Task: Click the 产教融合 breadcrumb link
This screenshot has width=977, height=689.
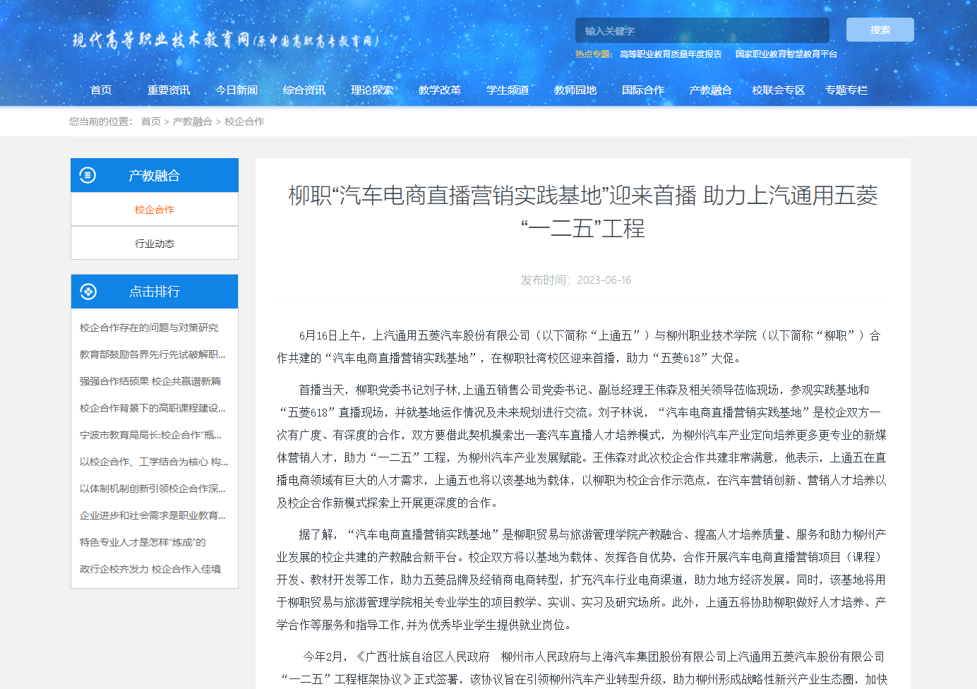Action: (192, 121)
